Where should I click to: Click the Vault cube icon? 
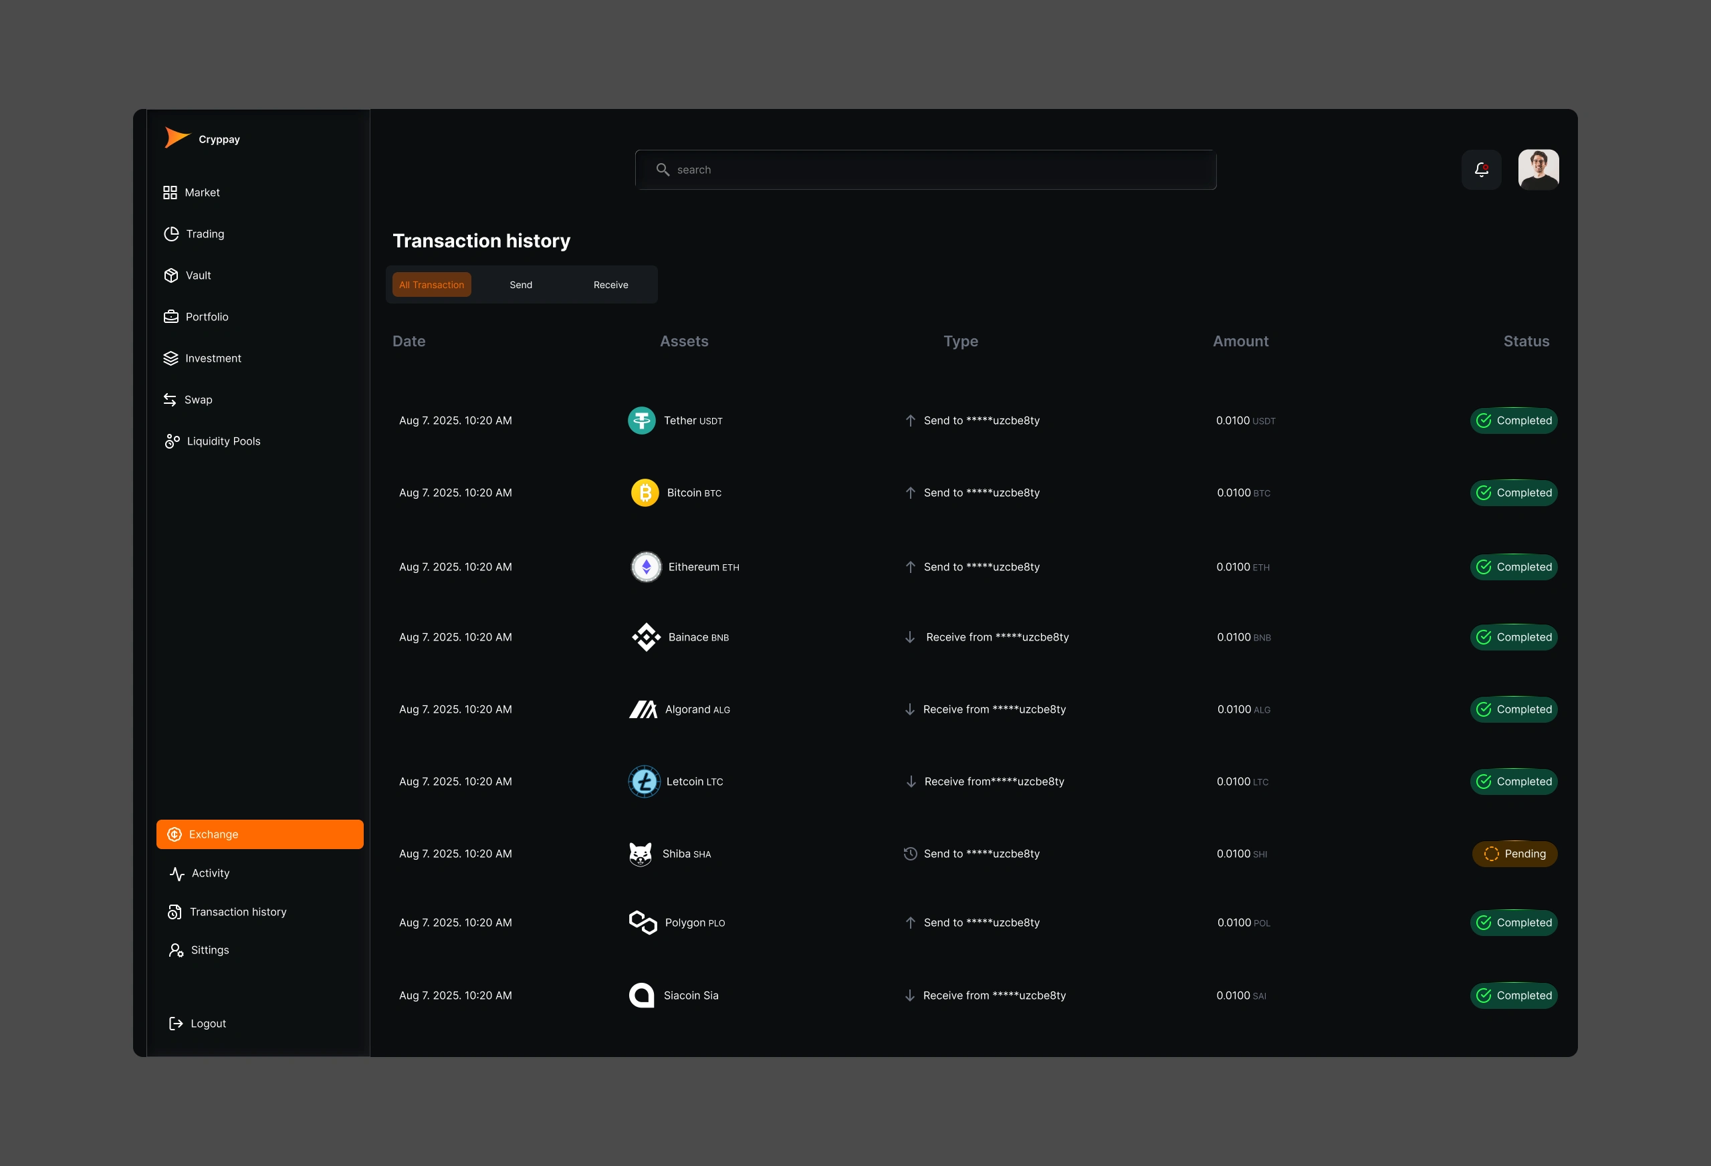coord(170,275)
